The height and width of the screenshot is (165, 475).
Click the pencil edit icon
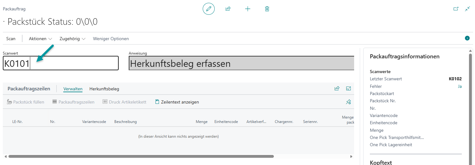tap(208, 9)
